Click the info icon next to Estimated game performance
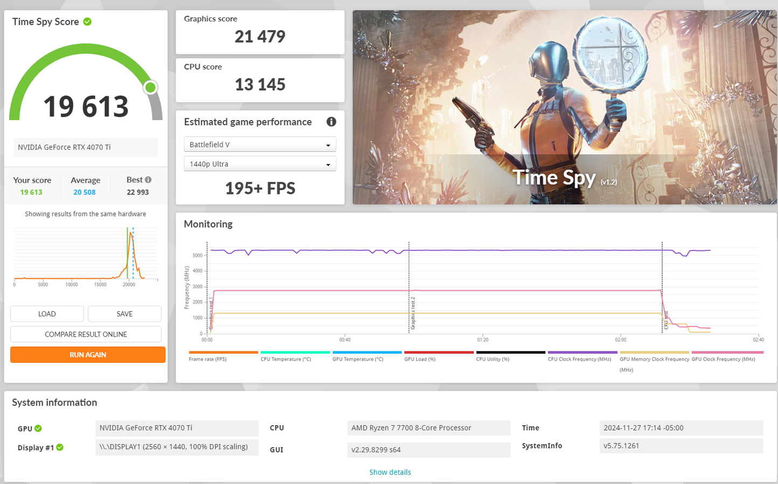 [x=331, y=122]
